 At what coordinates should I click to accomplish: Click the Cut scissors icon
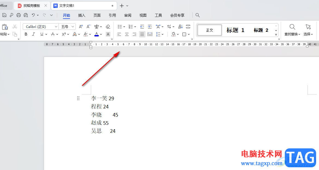tap(15, 27)
